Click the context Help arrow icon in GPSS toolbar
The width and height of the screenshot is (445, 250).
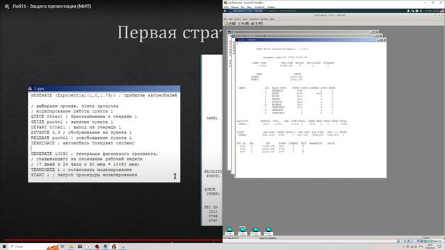coord(261,24)
